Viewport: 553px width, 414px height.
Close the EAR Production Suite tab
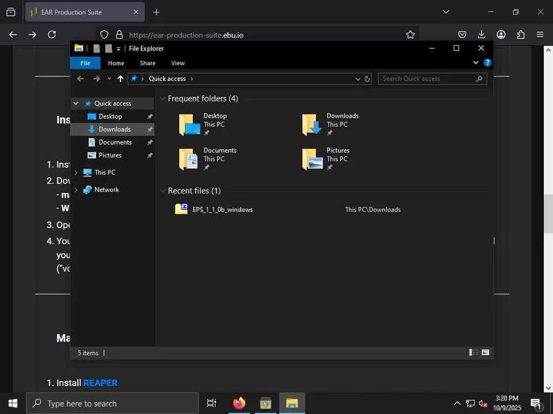136,12
